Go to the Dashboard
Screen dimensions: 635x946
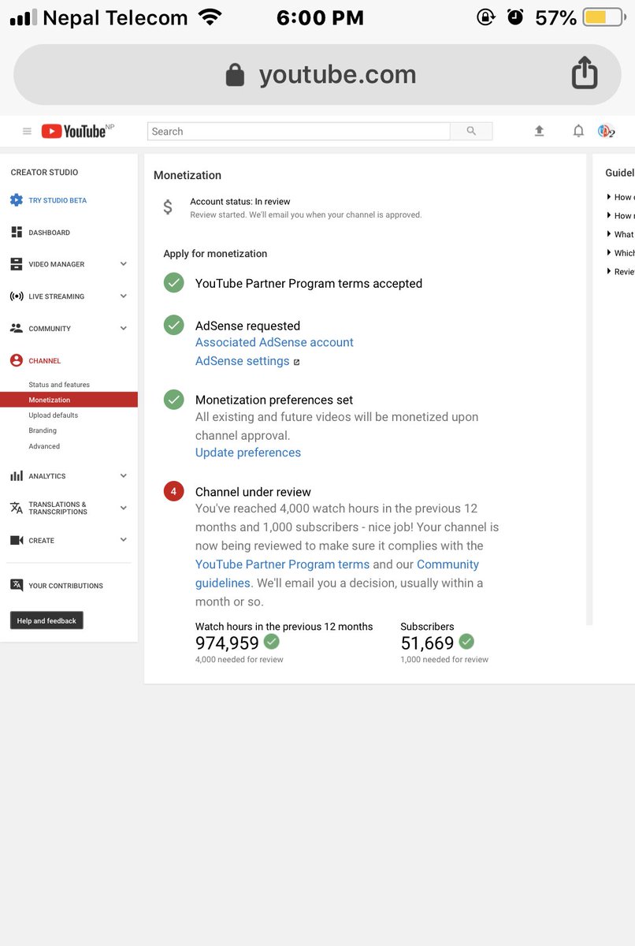[x=50, y=233]
